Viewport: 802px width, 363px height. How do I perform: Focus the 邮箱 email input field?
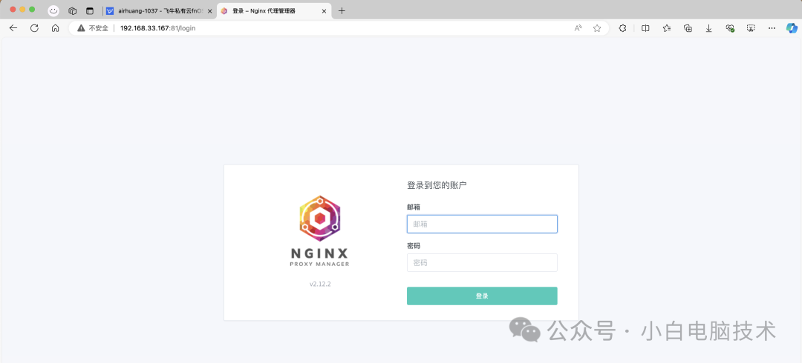482,224
